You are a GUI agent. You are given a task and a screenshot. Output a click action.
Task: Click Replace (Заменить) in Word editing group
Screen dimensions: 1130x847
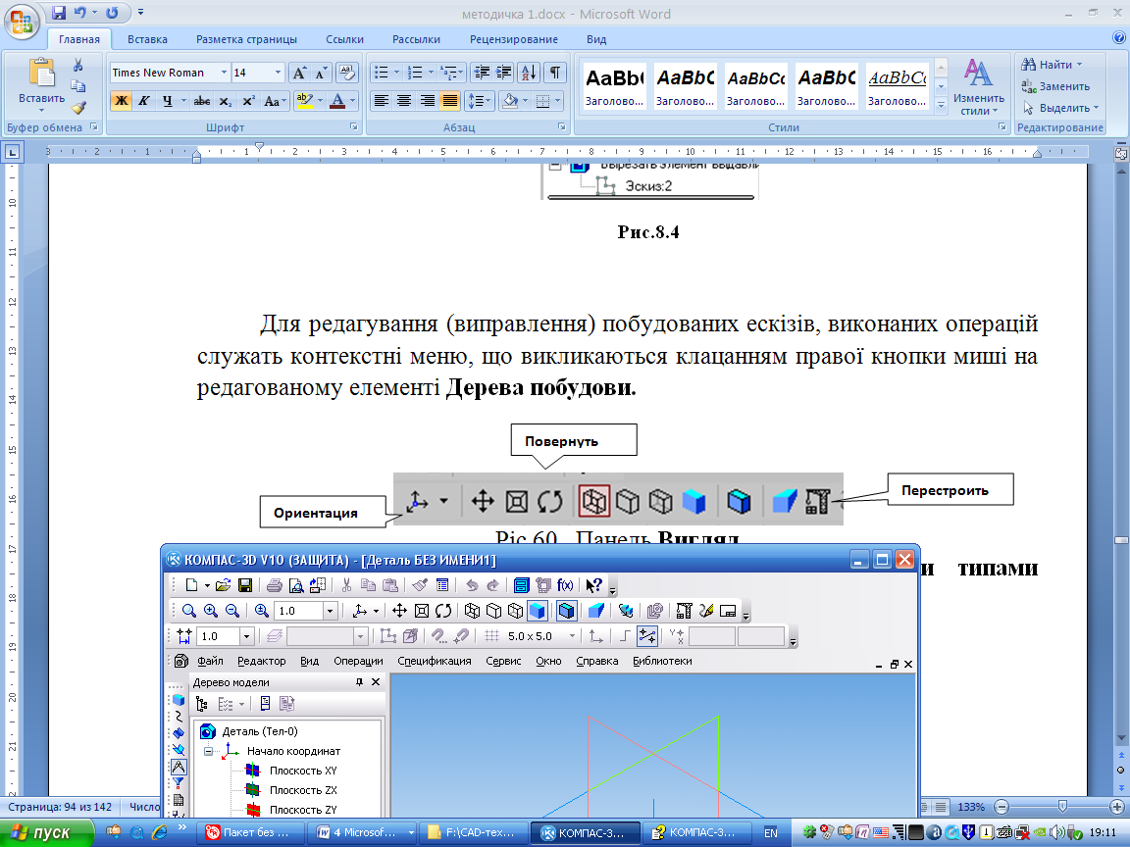pos(1055,86)
